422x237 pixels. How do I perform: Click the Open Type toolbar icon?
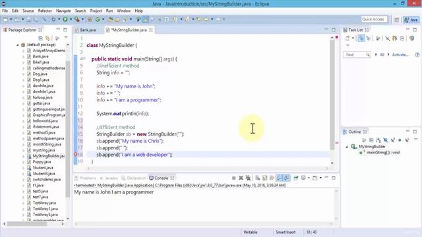point(110,19)
